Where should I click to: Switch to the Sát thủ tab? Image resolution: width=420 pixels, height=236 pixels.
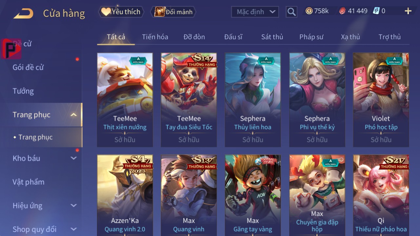click(x=272, y=37)
